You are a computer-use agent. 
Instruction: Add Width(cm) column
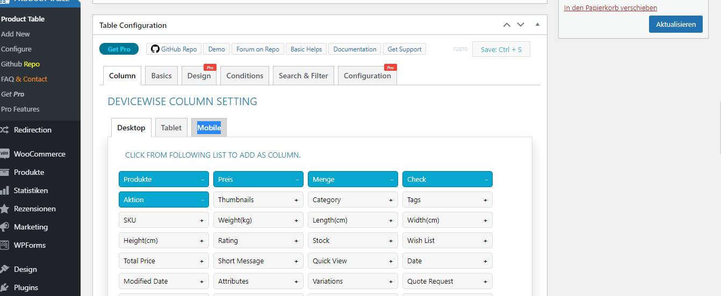[x=448, y=220]
